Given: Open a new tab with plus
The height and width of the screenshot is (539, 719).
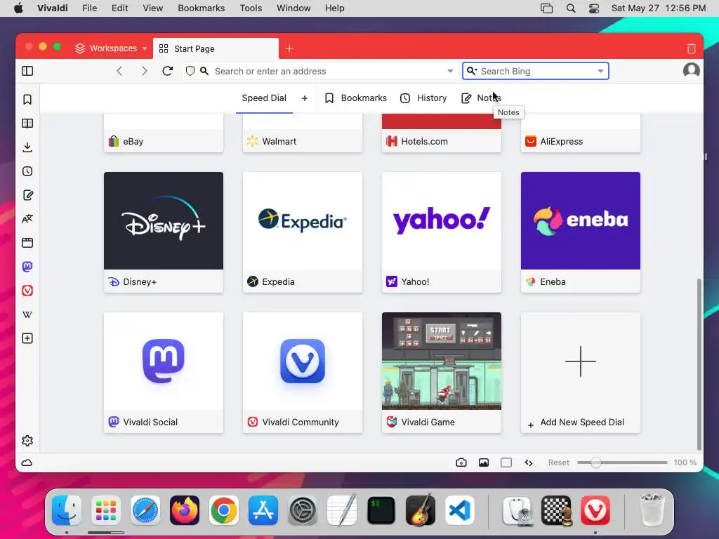Looking at the screenshot, I should point(289,48).
